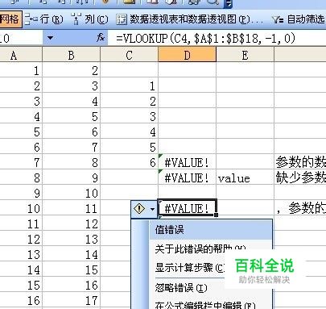
Task: Select the #VALUE! cell left of 'value'
Action: click(187, 177)
